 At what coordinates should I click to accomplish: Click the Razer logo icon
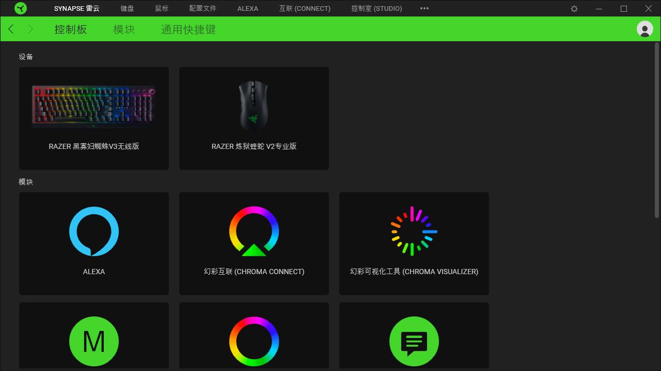pos(21,8)
